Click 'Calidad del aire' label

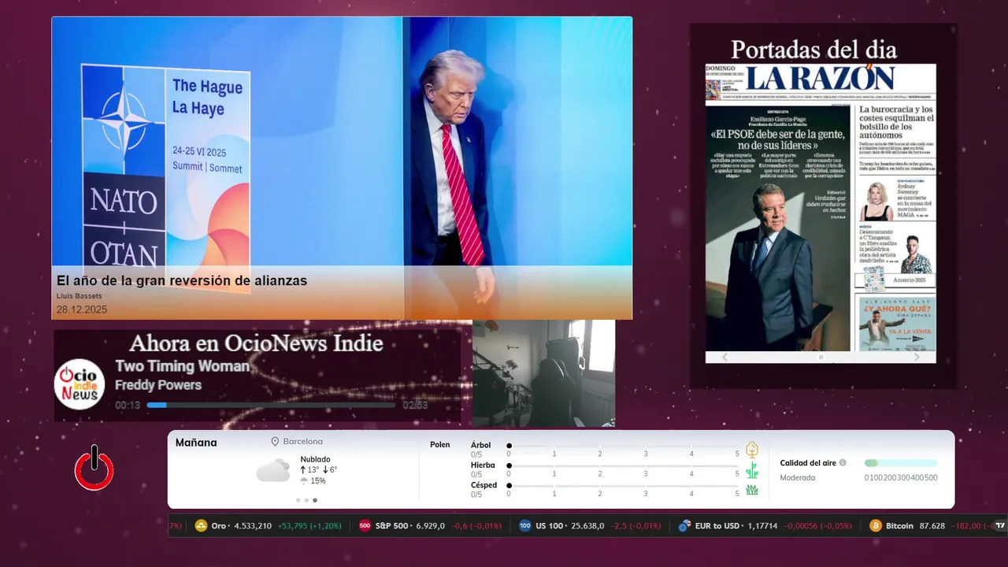tap(808, 463)
